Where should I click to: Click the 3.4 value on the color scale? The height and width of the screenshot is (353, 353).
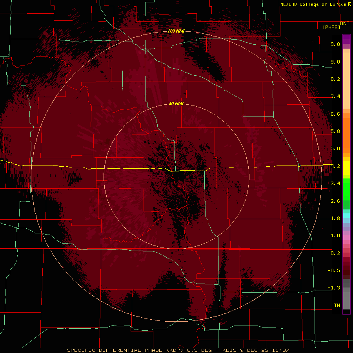click(x=335, y=184)
